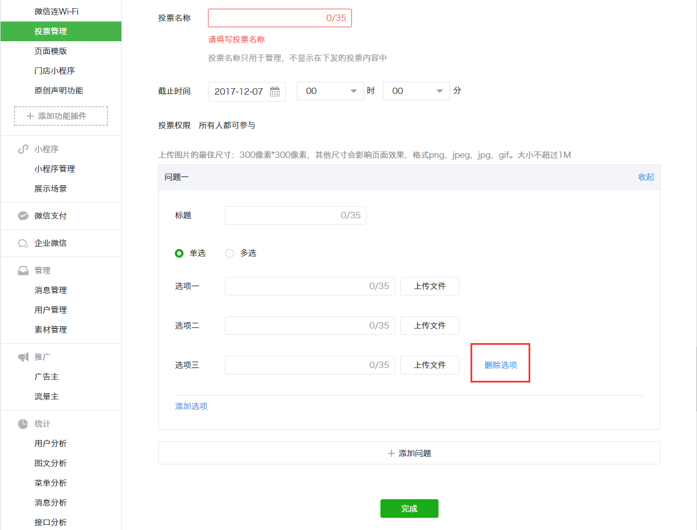697x530 pixels.
Task: Click the 所有人都可参与 permission text
Action: [x=227, y=125]
